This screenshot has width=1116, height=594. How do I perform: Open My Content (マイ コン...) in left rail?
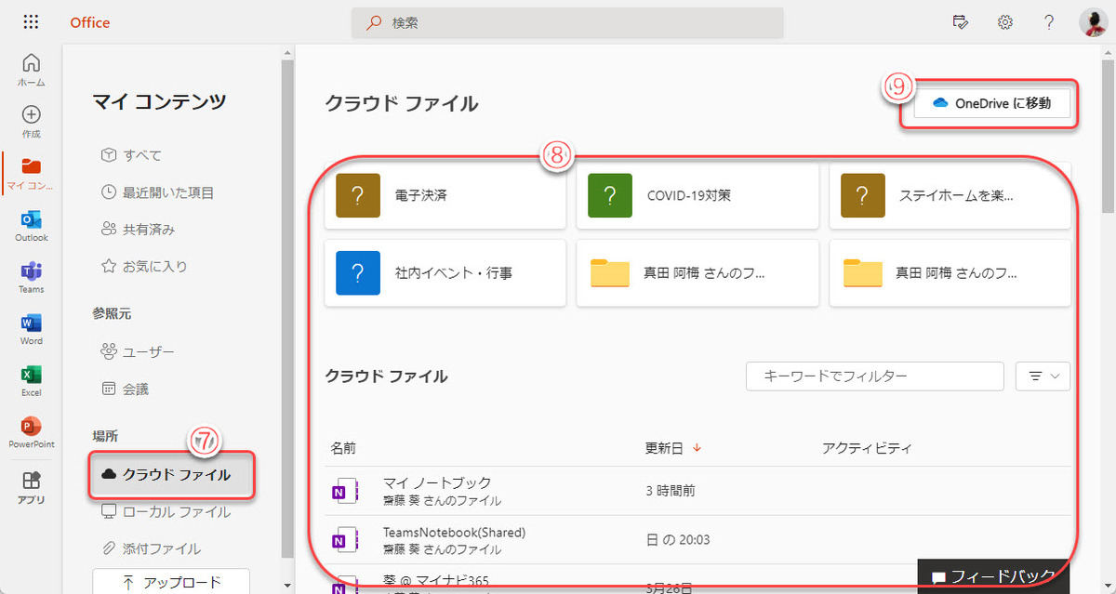(x=31, y=174)
